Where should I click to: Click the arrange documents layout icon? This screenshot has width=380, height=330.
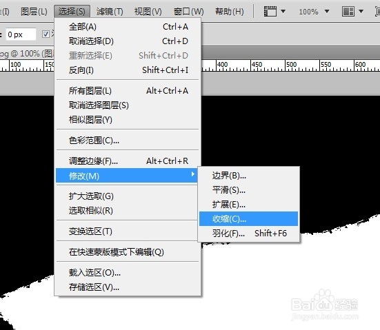point(348,12)
